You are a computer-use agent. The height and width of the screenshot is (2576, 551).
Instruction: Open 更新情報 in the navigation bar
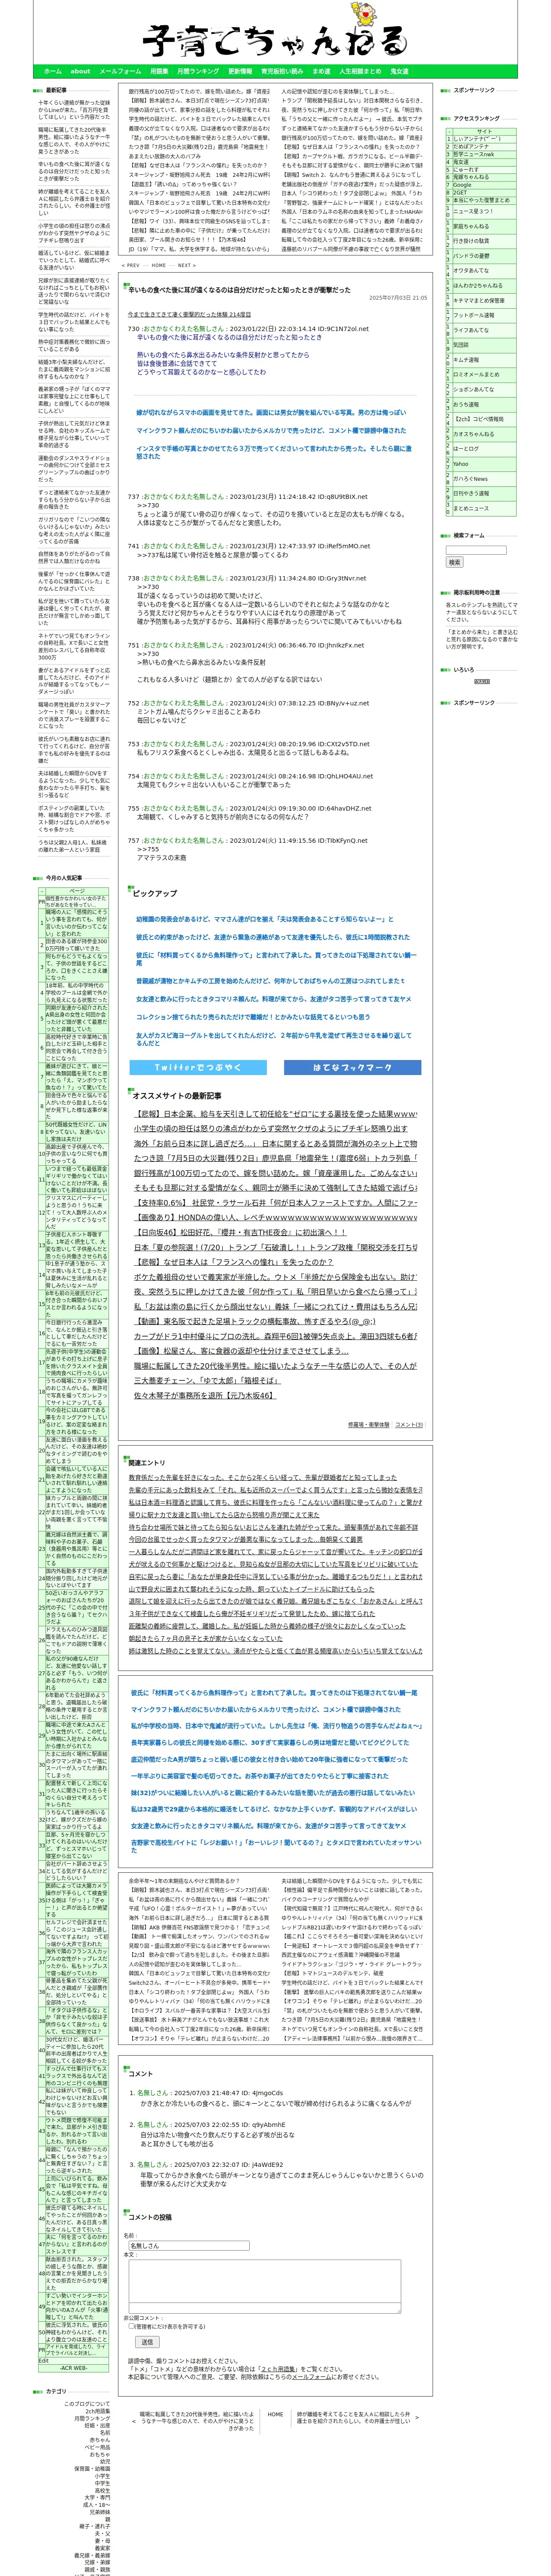pyautogui.click(x=240, y=71)
